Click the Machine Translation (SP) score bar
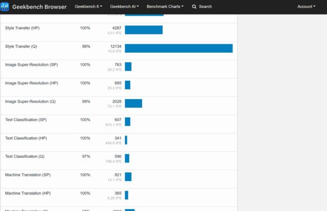This screenshot has width=327, height=211. tap(128, 177)
